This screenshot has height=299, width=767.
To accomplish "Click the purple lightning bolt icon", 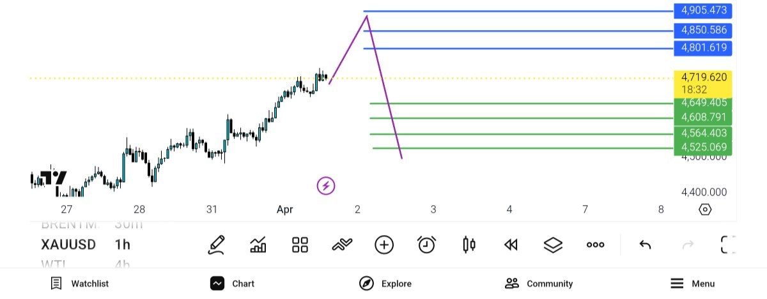I will tap(326, 186).
